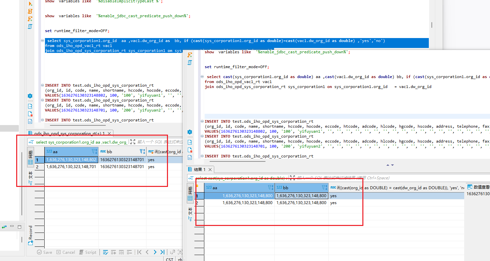Click if((cast column header in right results
The image size is (490, 261).
pos(396,188)
